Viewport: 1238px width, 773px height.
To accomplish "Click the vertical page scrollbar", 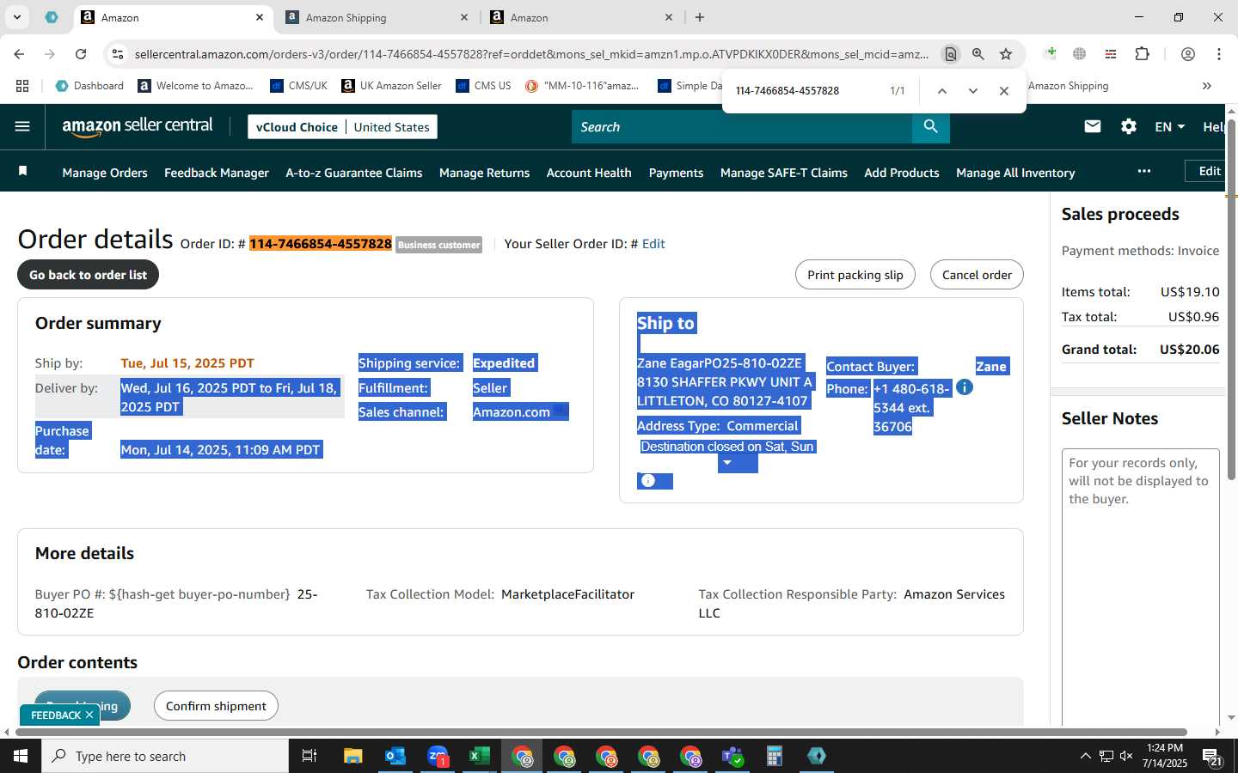I will pos(1231,301).
